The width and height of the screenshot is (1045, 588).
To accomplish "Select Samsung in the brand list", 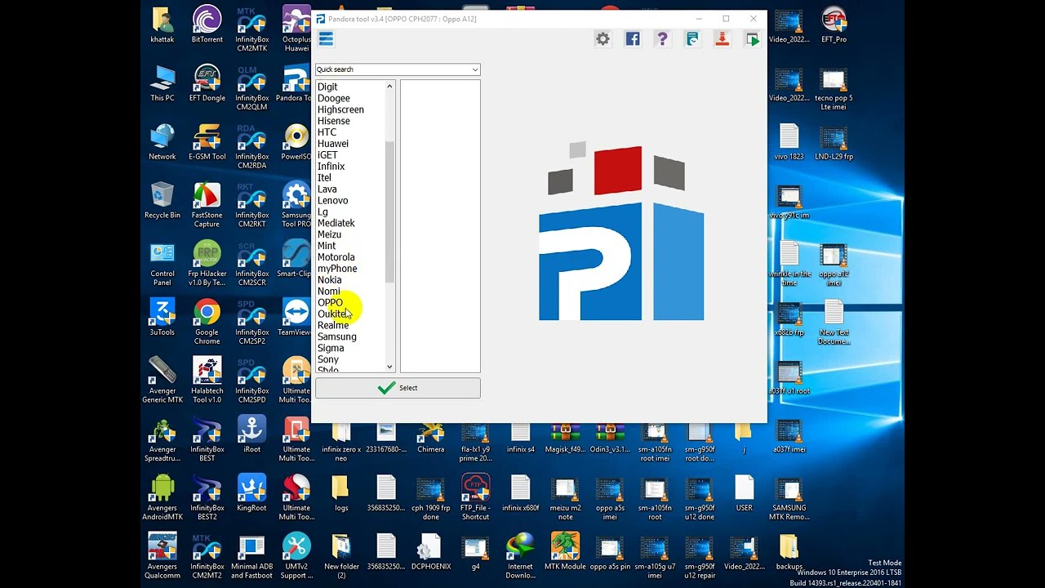I will 336,336.
